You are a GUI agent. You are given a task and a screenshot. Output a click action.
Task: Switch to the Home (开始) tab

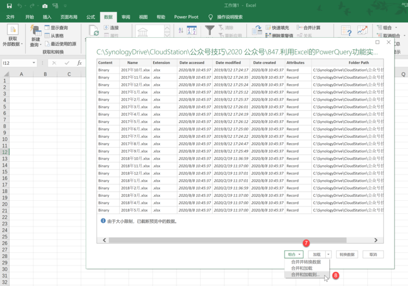pyautogui.click(x=29, y=17)
